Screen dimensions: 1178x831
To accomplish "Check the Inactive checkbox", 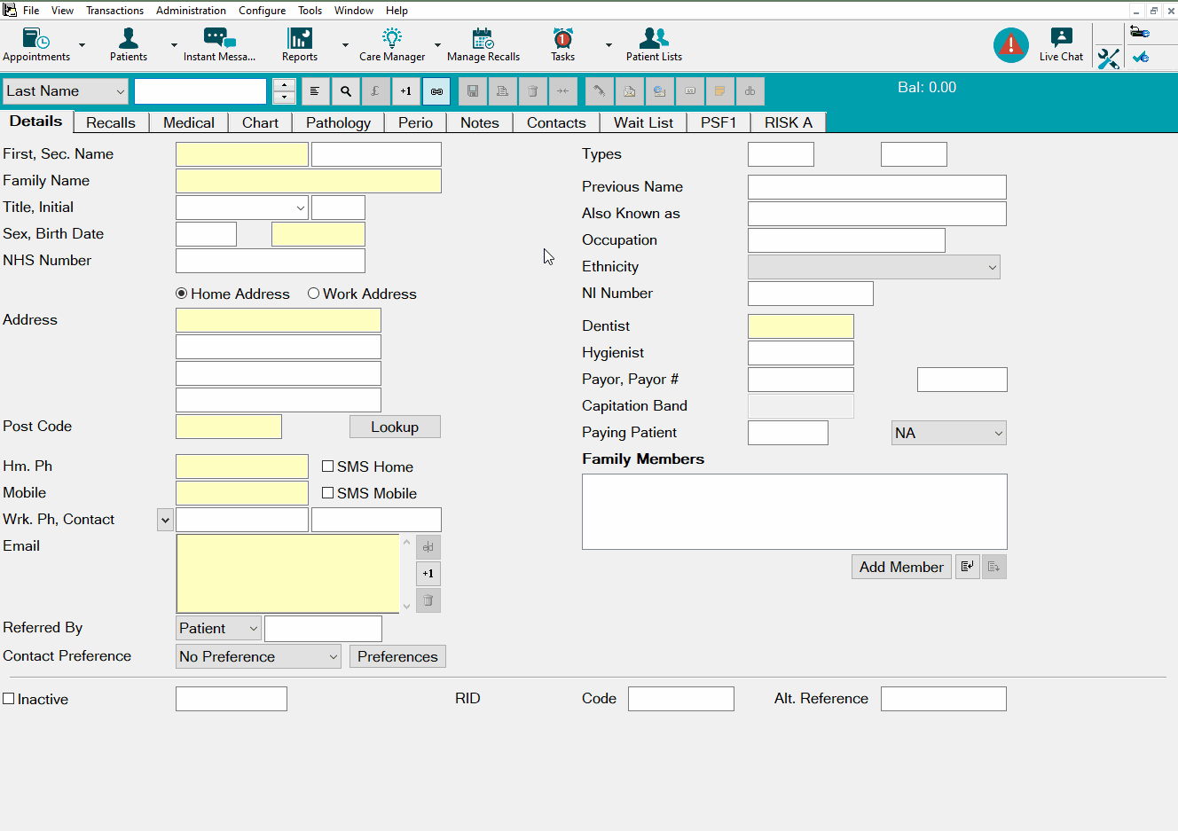I will coord(9,699).
